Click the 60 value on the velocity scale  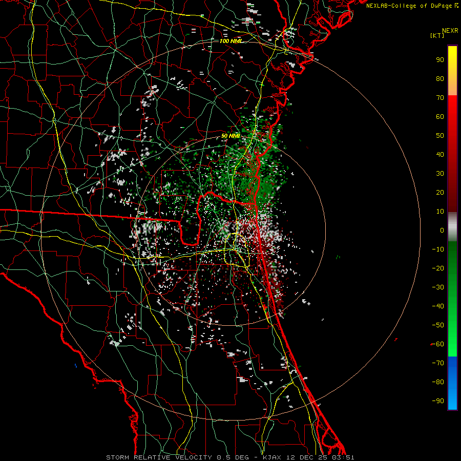tap(440, 117)
